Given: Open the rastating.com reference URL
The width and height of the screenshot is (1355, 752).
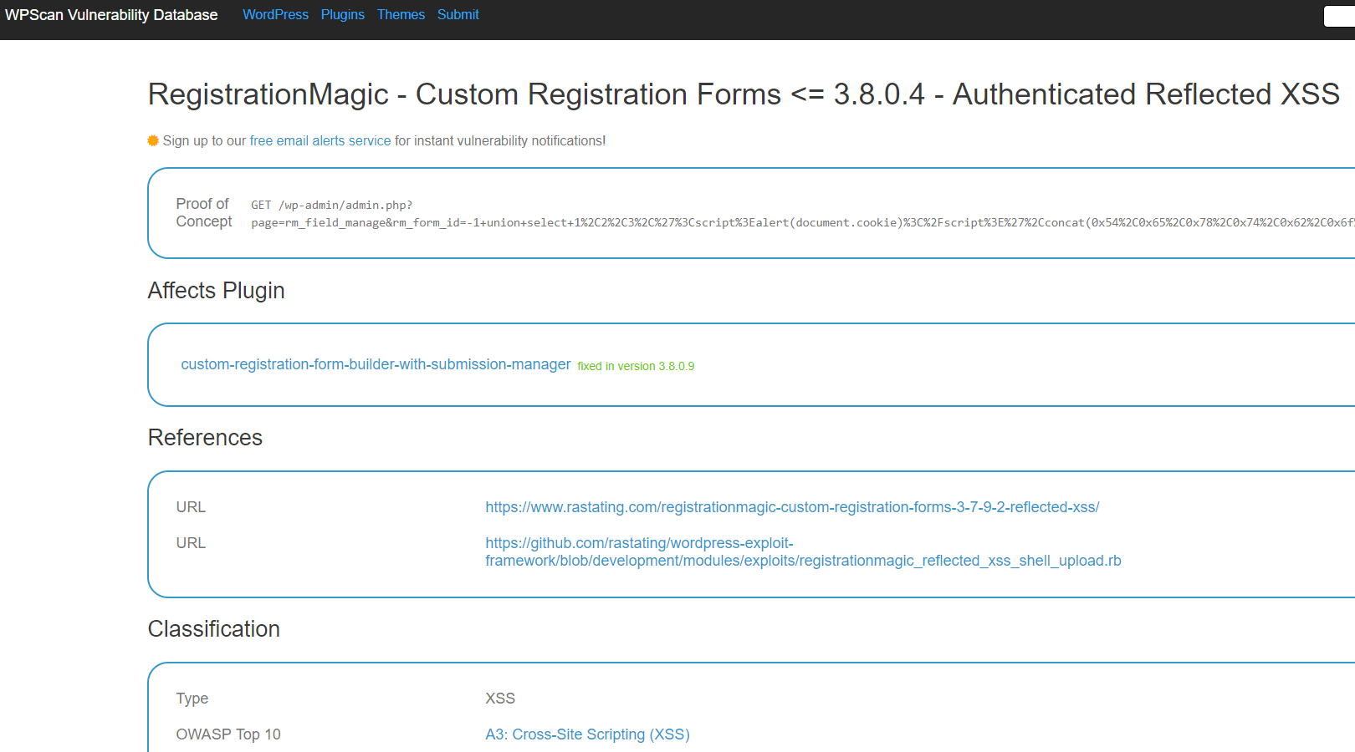Looking at the screenshot, I should (x=792, y=507).
